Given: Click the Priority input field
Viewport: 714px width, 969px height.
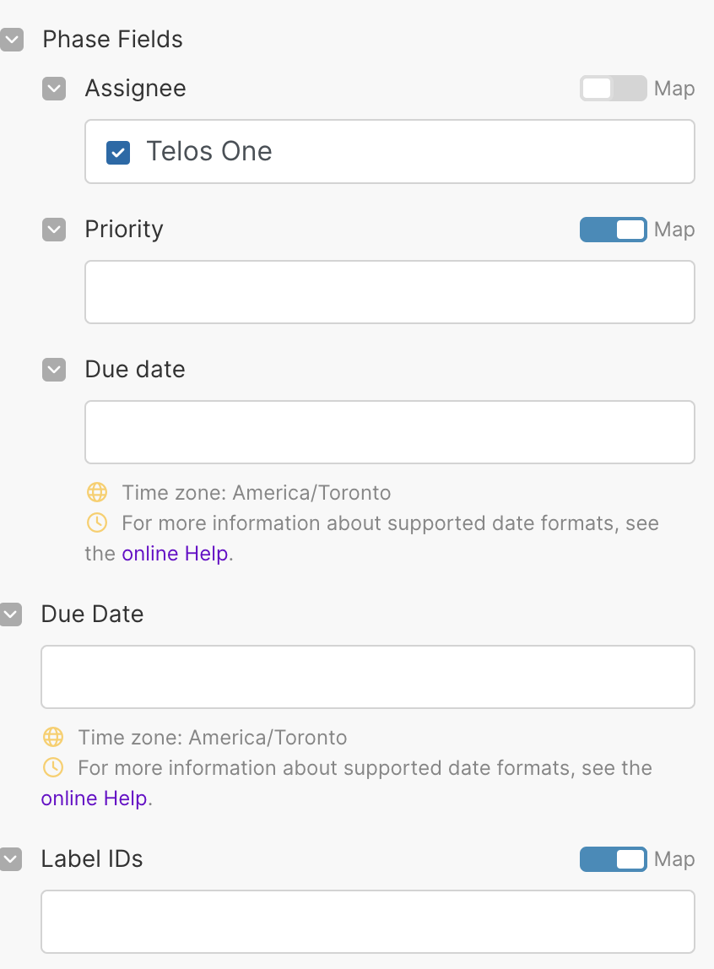Looking at the screenshot, I should [390, 292].
